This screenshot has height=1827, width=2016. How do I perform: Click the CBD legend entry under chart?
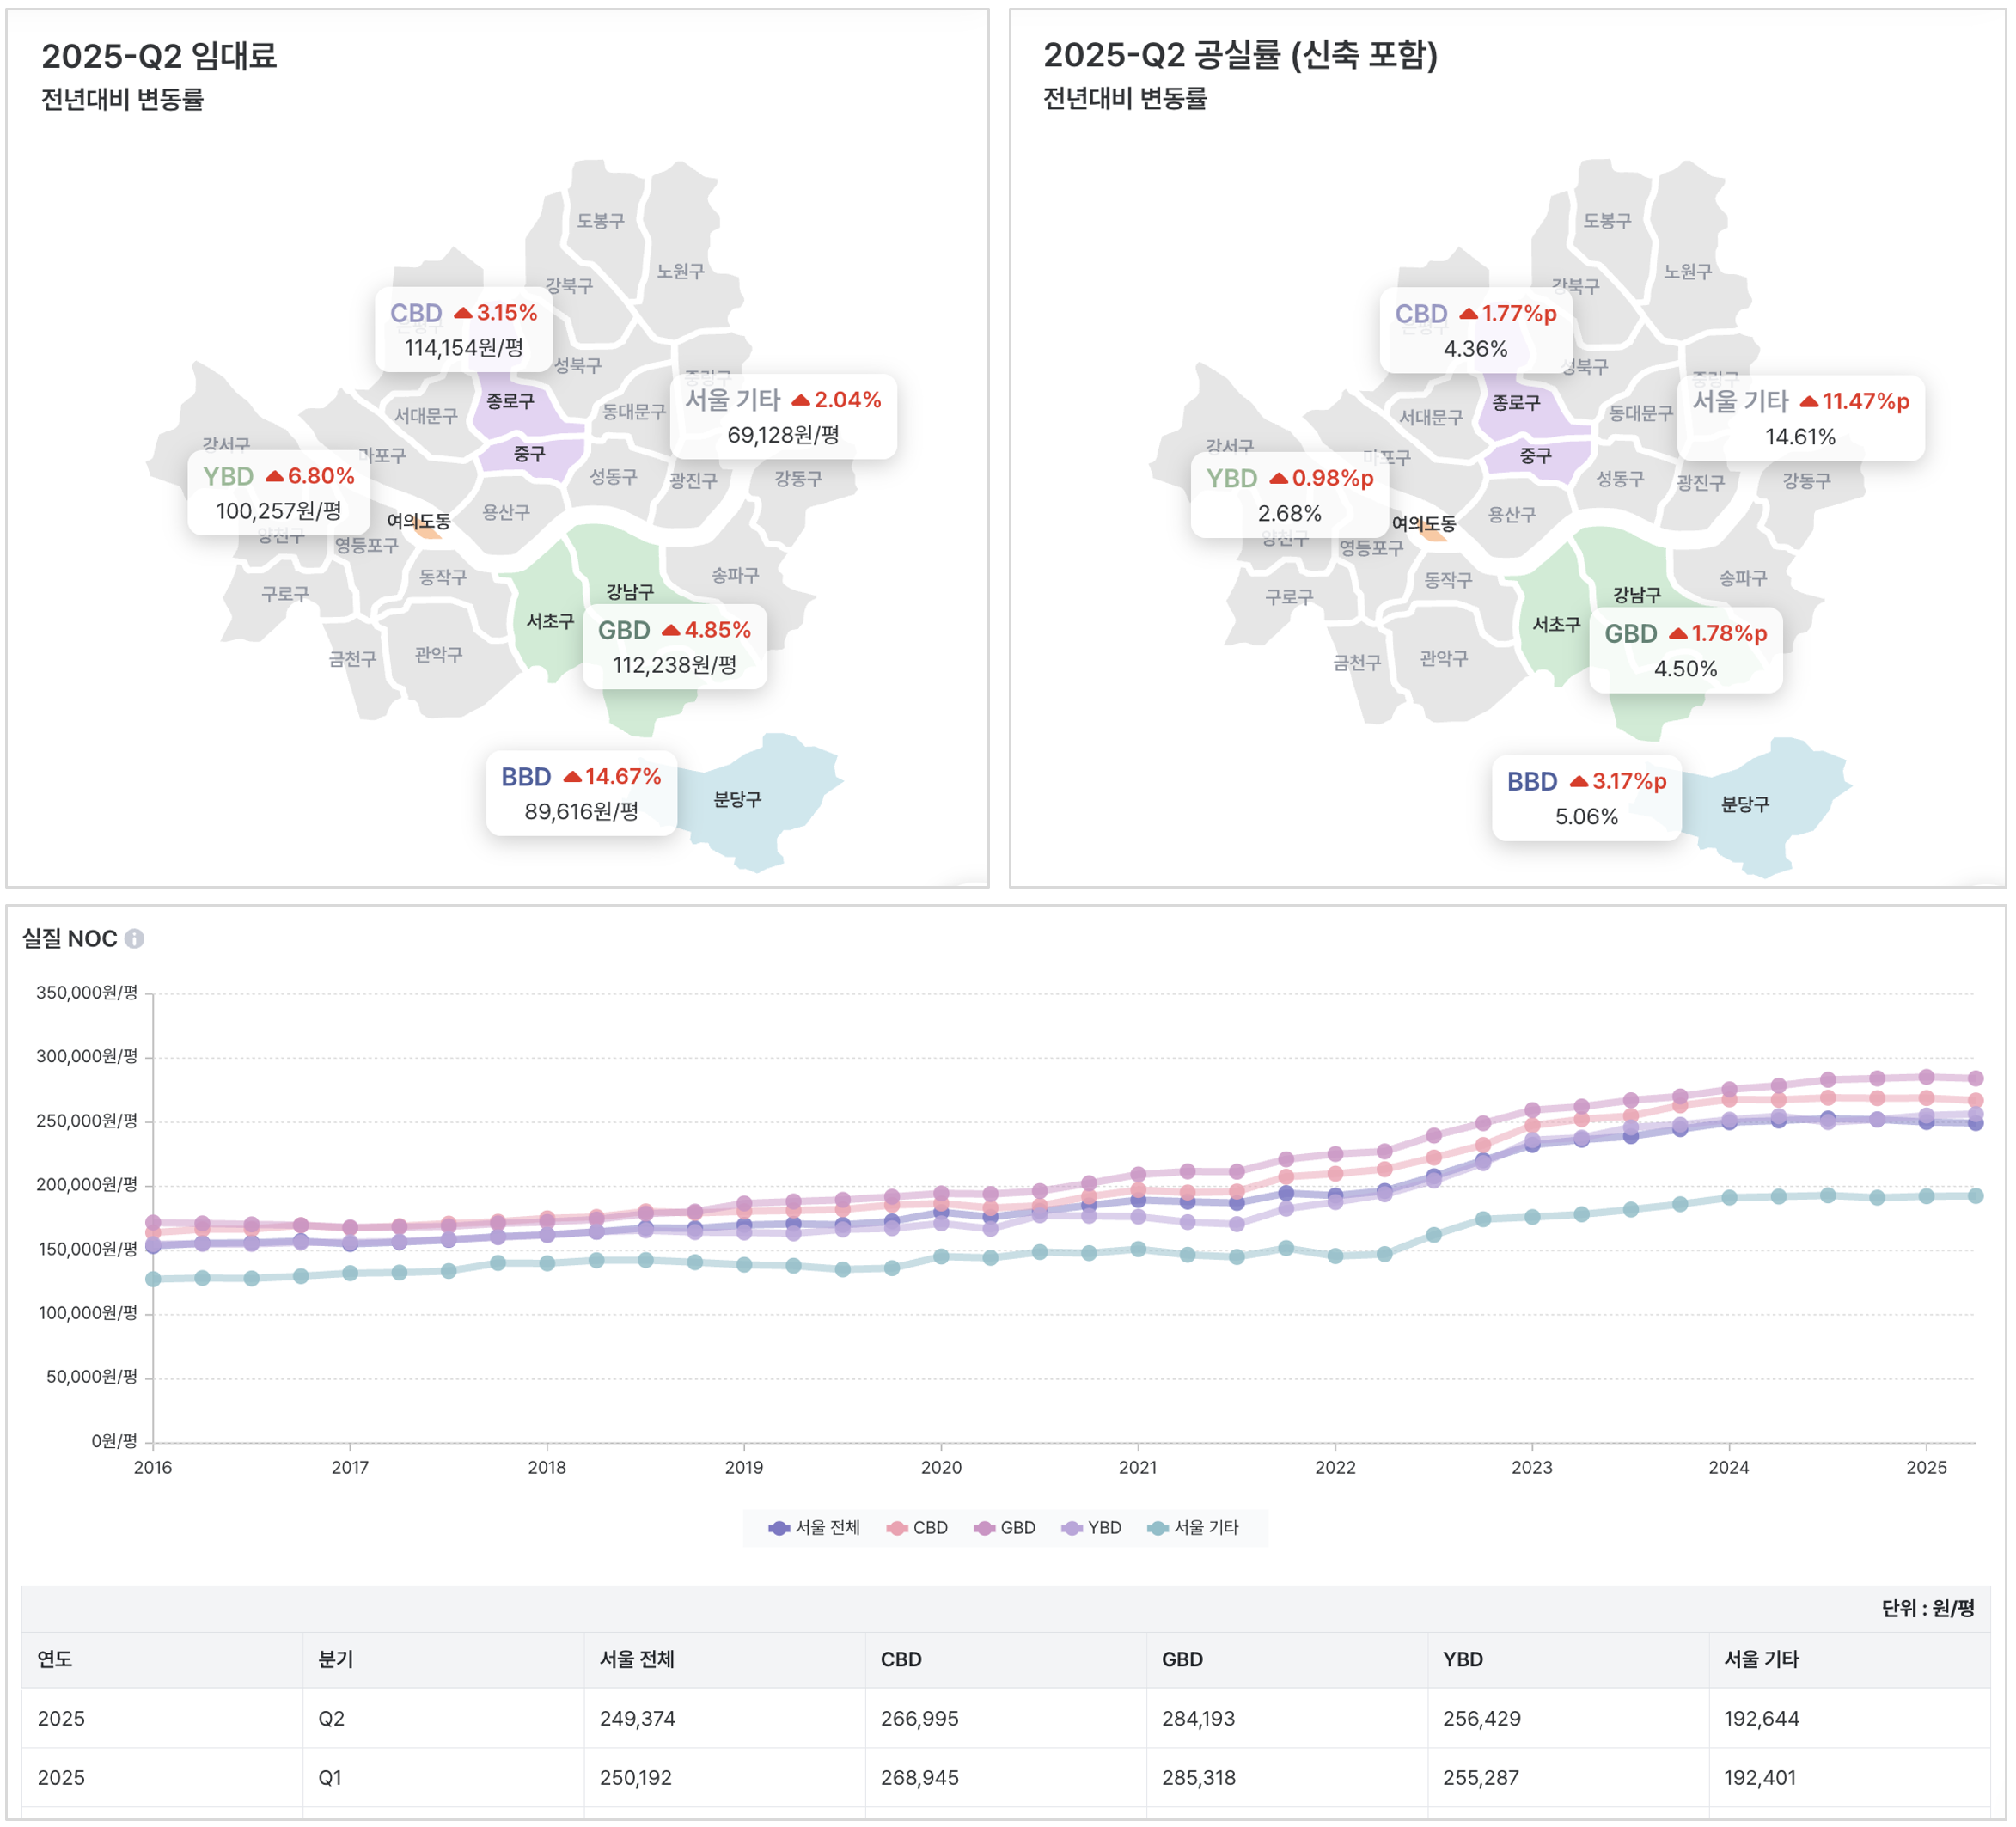pyautogui.click(x=917, y=1527)
